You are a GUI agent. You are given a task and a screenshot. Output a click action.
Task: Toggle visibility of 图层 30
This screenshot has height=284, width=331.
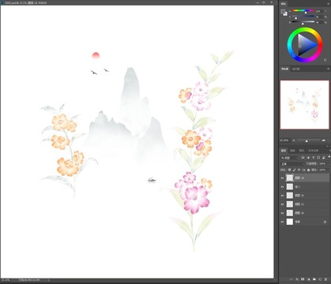pos(282,213)
